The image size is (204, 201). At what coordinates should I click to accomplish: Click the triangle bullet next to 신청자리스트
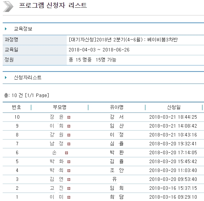coord(6,77)
